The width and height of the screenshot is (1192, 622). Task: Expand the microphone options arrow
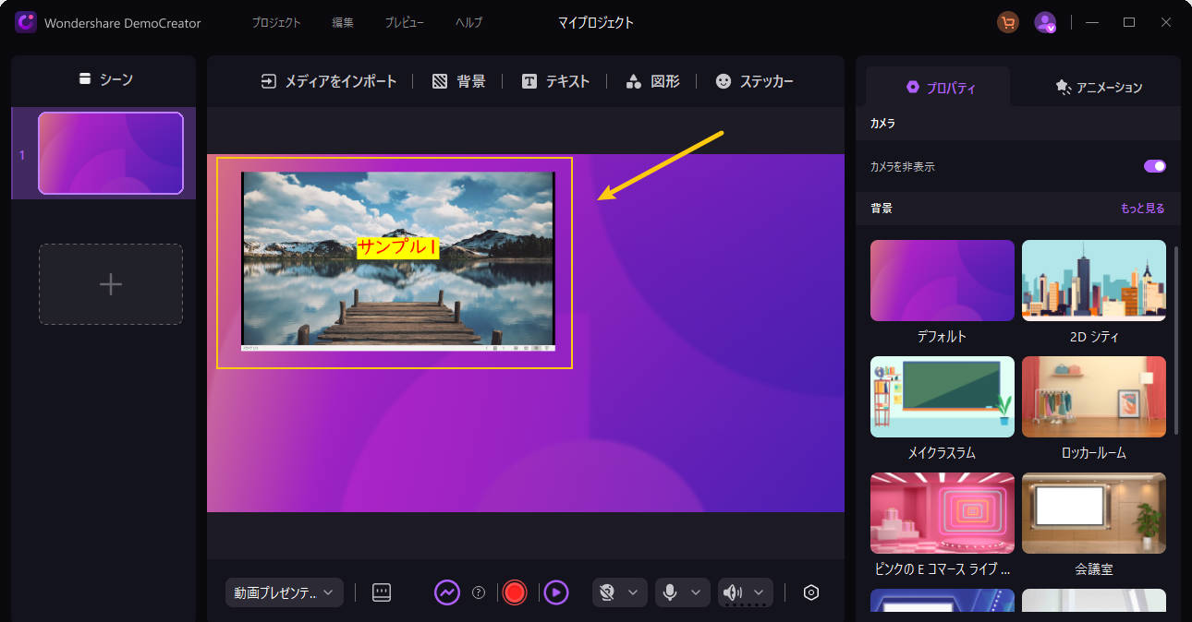pos(696,592)
